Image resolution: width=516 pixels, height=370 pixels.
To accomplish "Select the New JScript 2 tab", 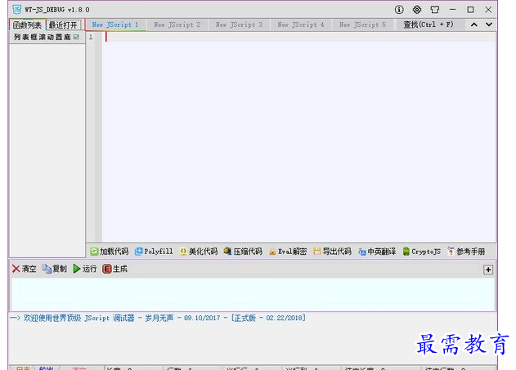I will click(x=177, y=25).
